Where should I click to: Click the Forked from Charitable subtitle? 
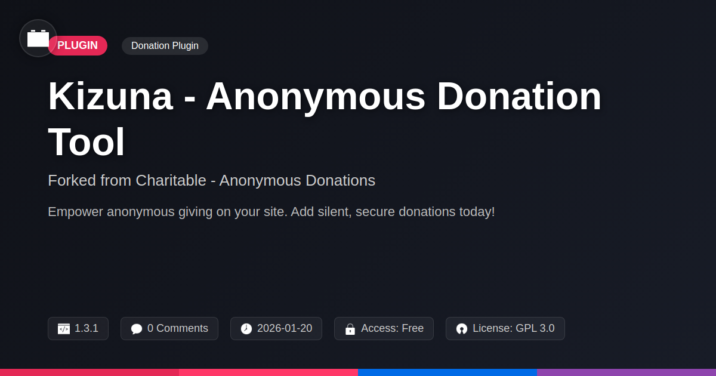pyautogui.click(x=211, y=180)
